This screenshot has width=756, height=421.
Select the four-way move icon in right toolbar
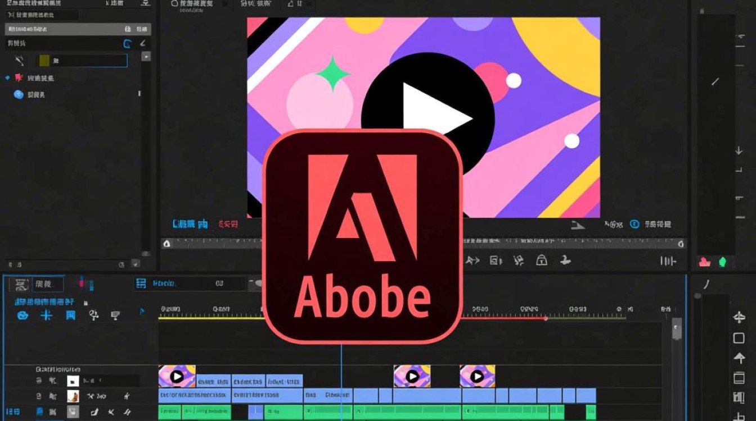[x=739, y=318]
